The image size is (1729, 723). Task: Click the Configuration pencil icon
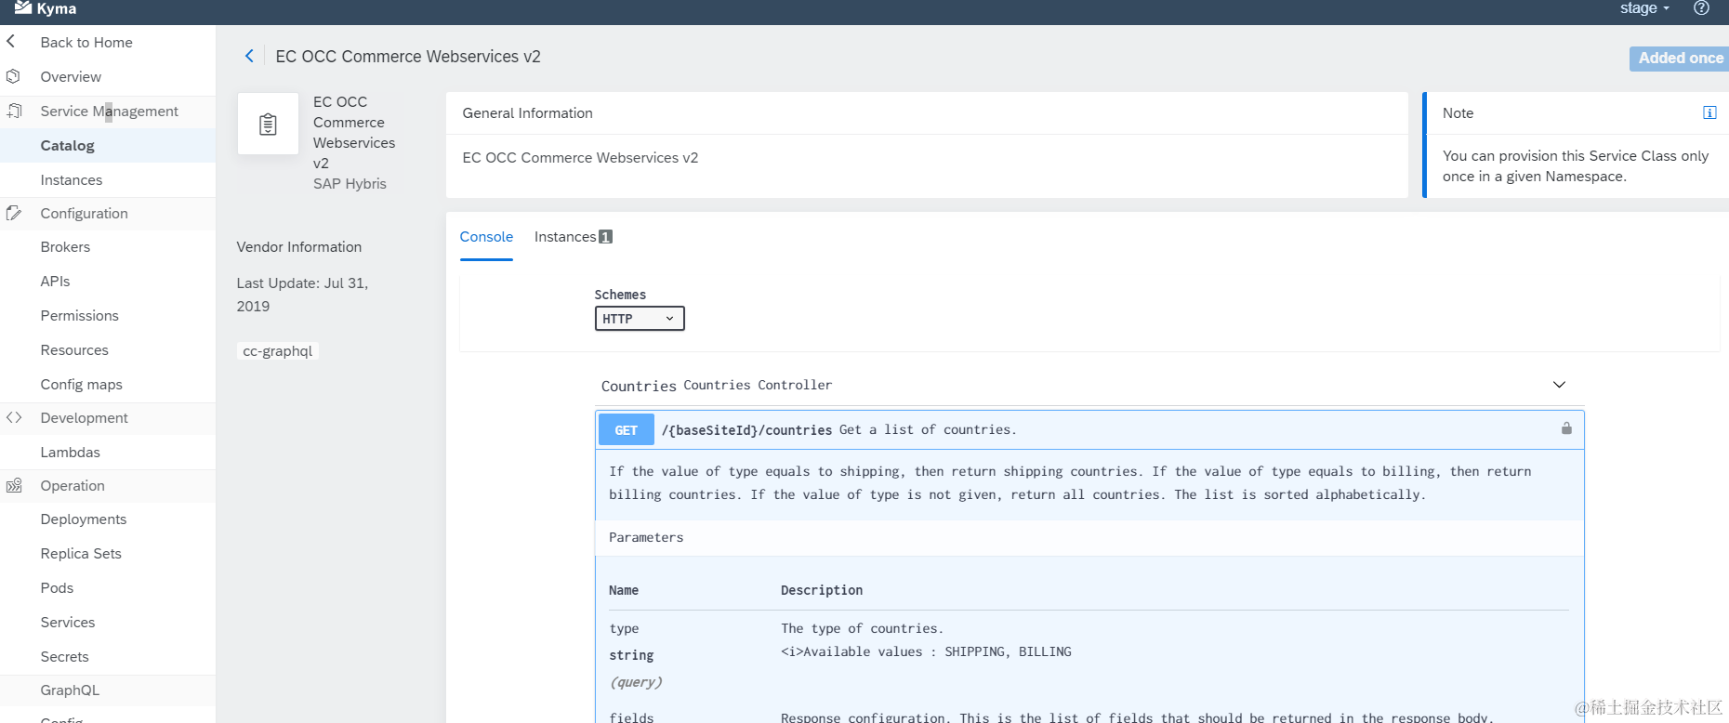coord(14,213)
